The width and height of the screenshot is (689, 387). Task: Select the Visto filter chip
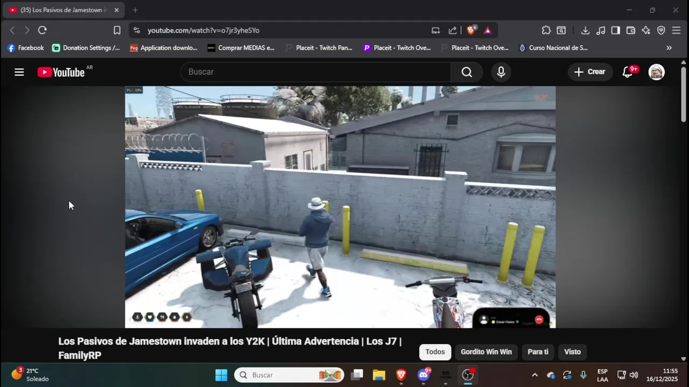point(572,352)
